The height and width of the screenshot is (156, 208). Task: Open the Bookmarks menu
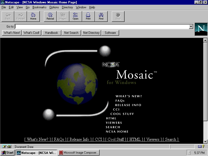pos(40,7)
